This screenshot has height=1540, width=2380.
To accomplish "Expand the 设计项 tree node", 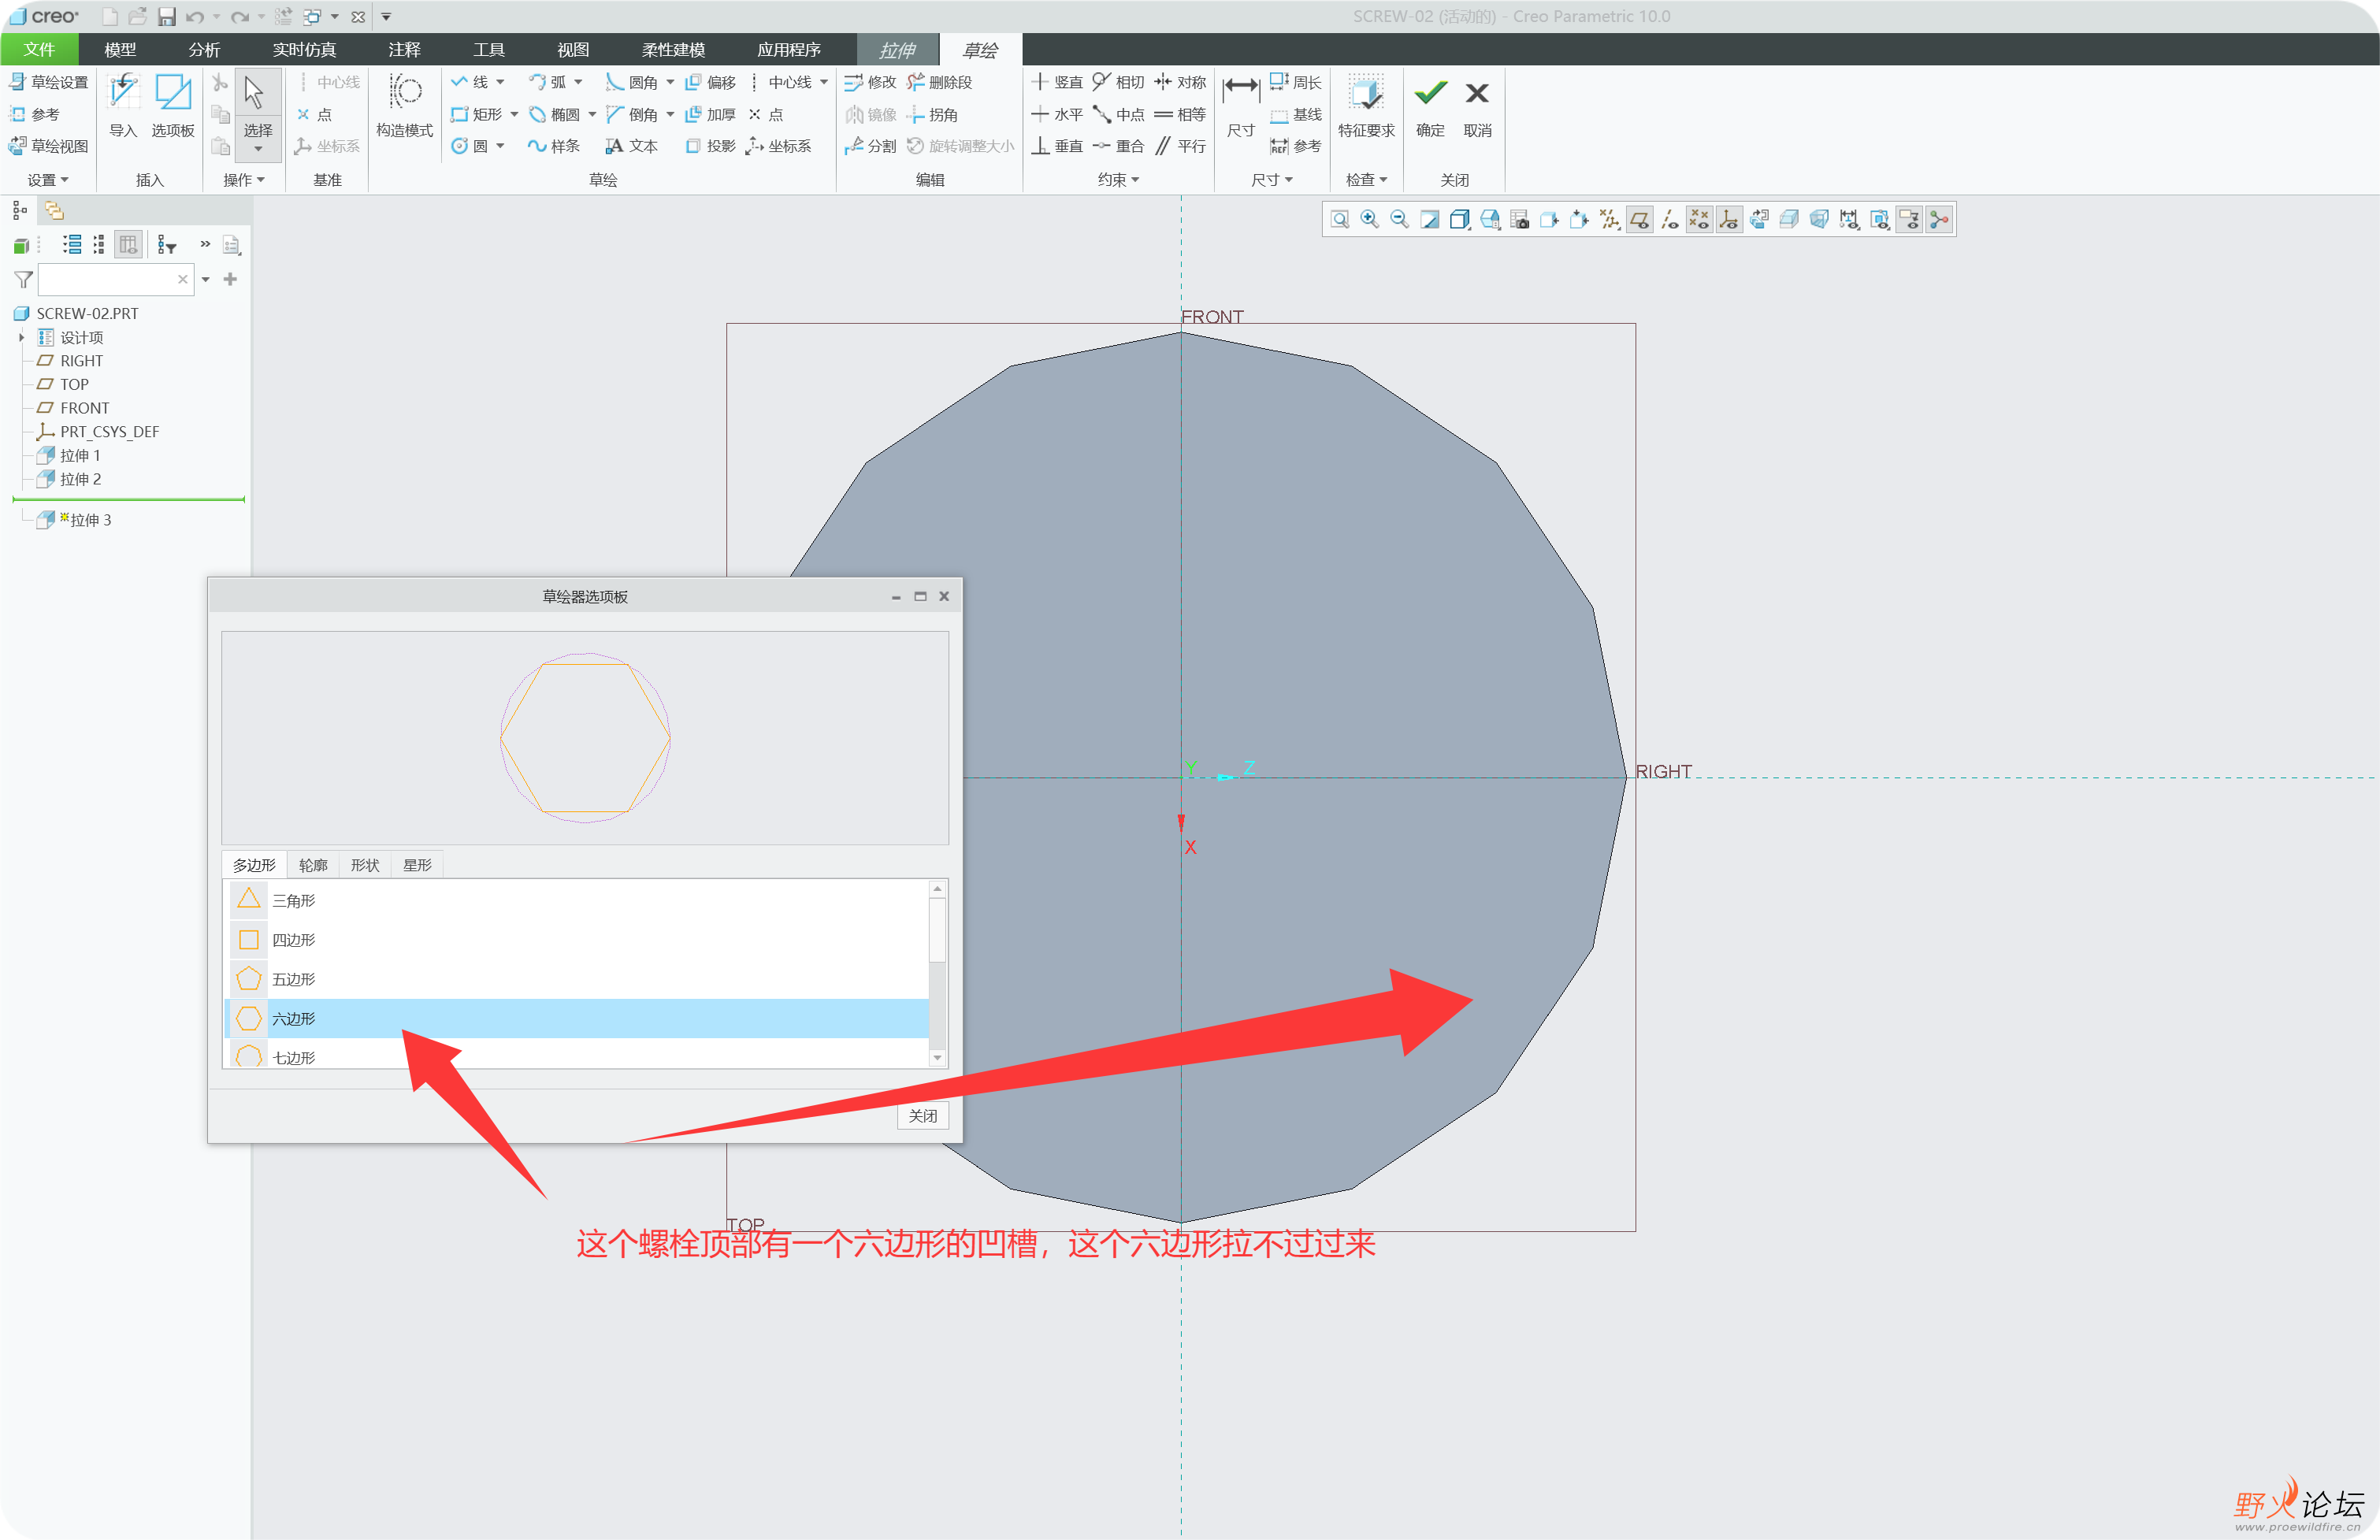I will [22, 338].
